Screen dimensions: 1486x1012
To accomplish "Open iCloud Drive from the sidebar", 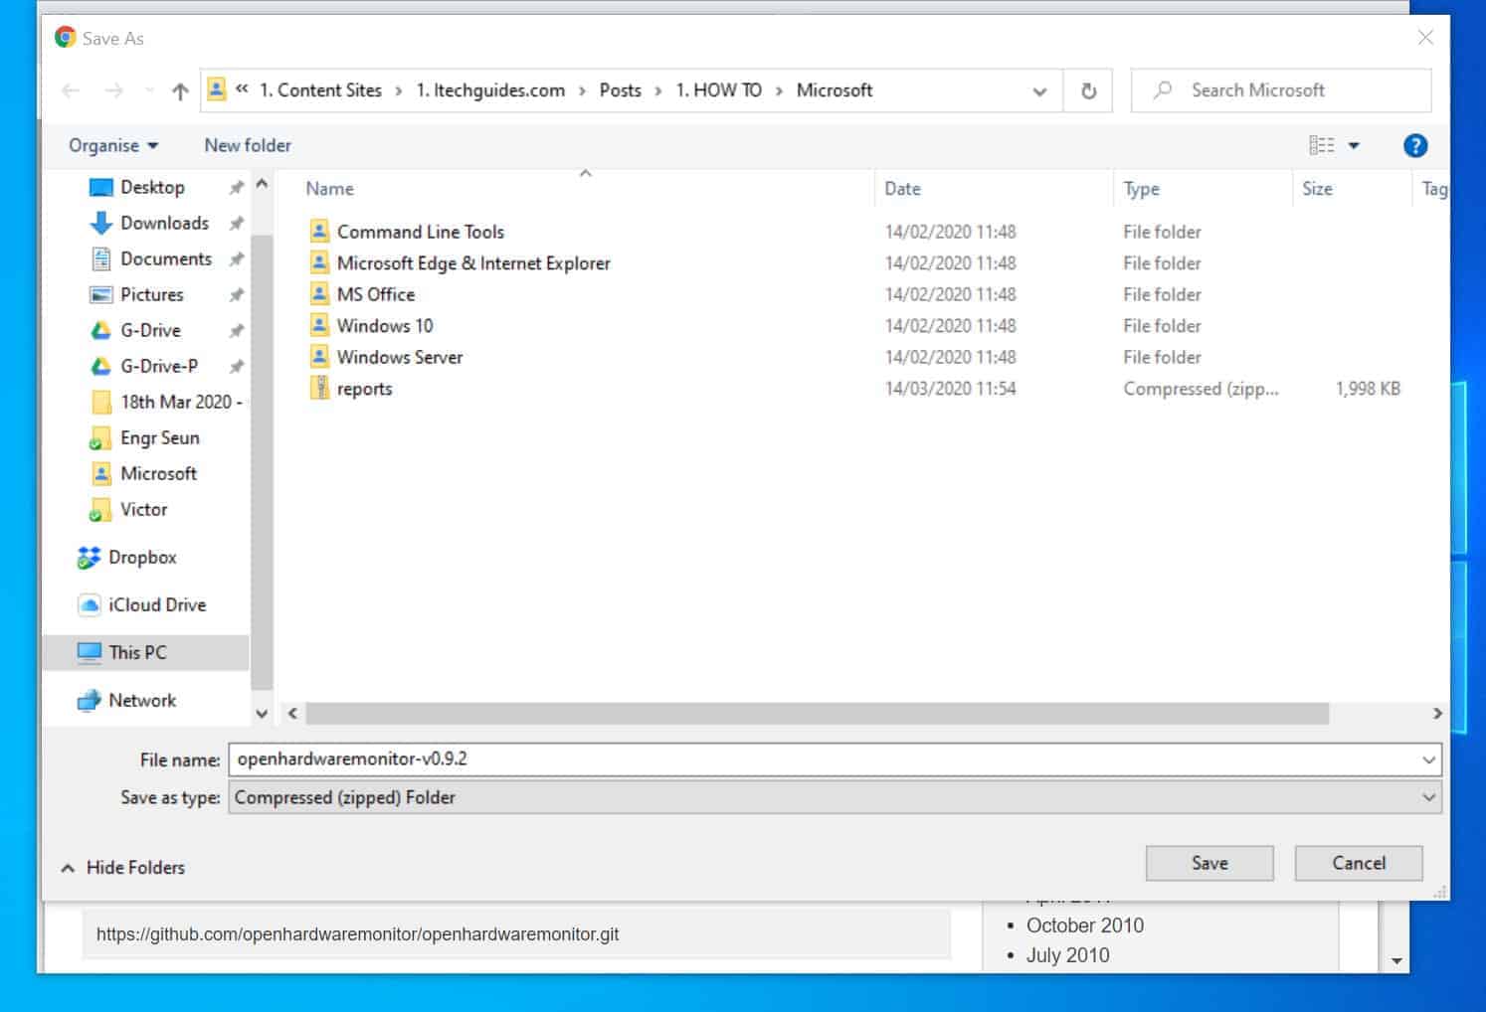I will 156,604.
